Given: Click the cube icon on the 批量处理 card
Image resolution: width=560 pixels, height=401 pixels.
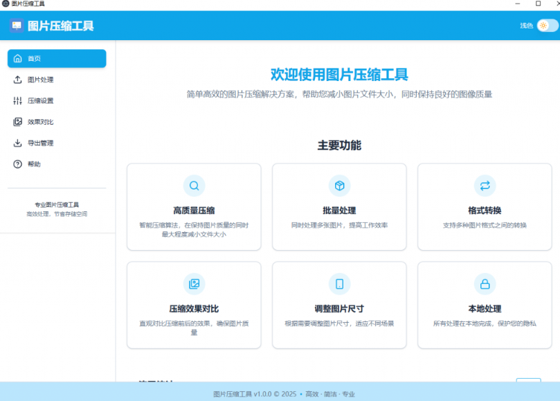Looking at the screenshot, I should click(338, 186).
